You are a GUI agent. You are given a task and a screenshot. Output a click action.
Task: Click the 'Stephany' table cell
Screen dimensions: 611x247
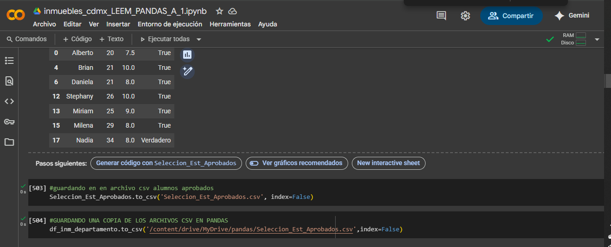(x=80, y=96)
